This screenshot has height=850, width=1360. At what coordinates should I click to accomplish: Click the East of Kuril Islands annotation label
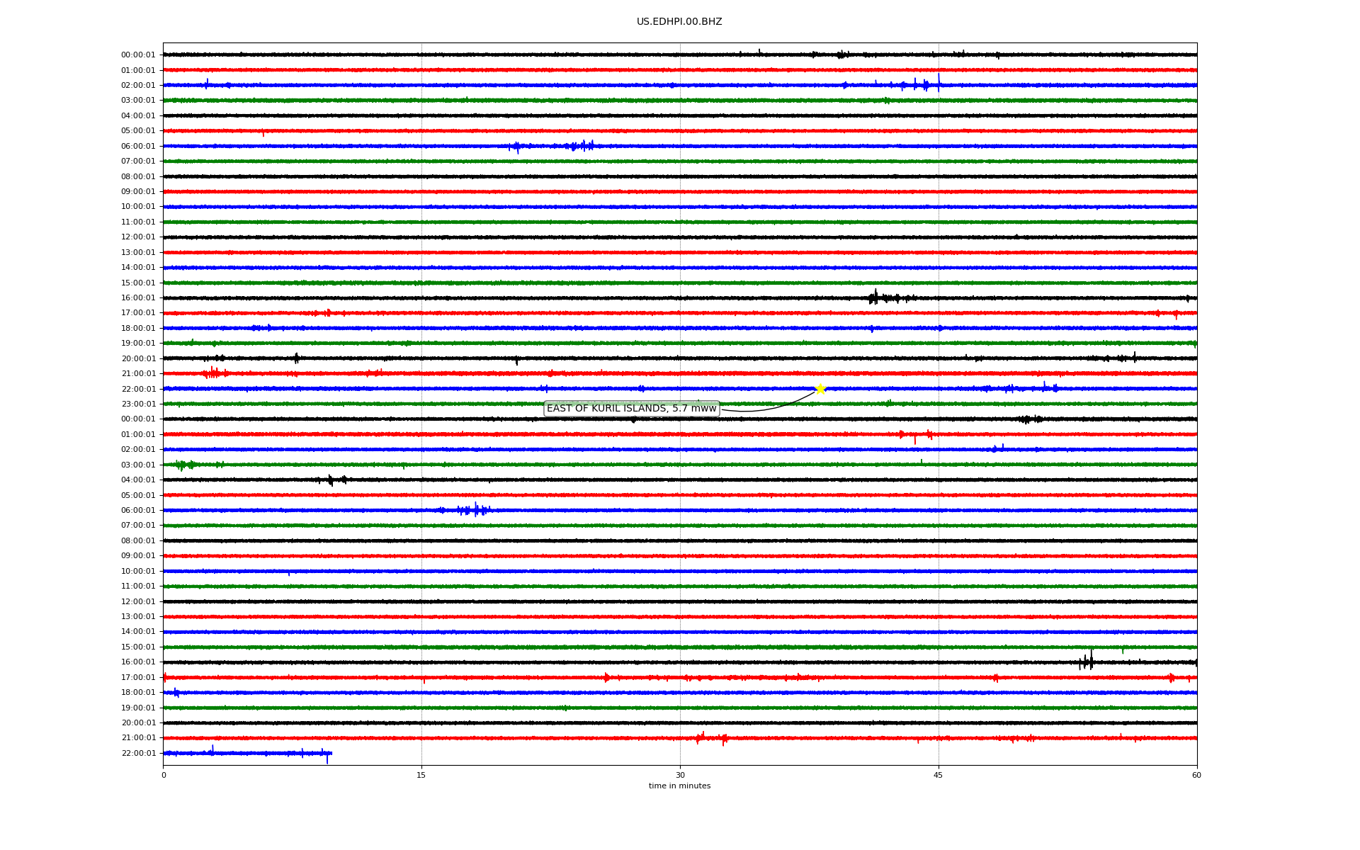click(631, 409)
